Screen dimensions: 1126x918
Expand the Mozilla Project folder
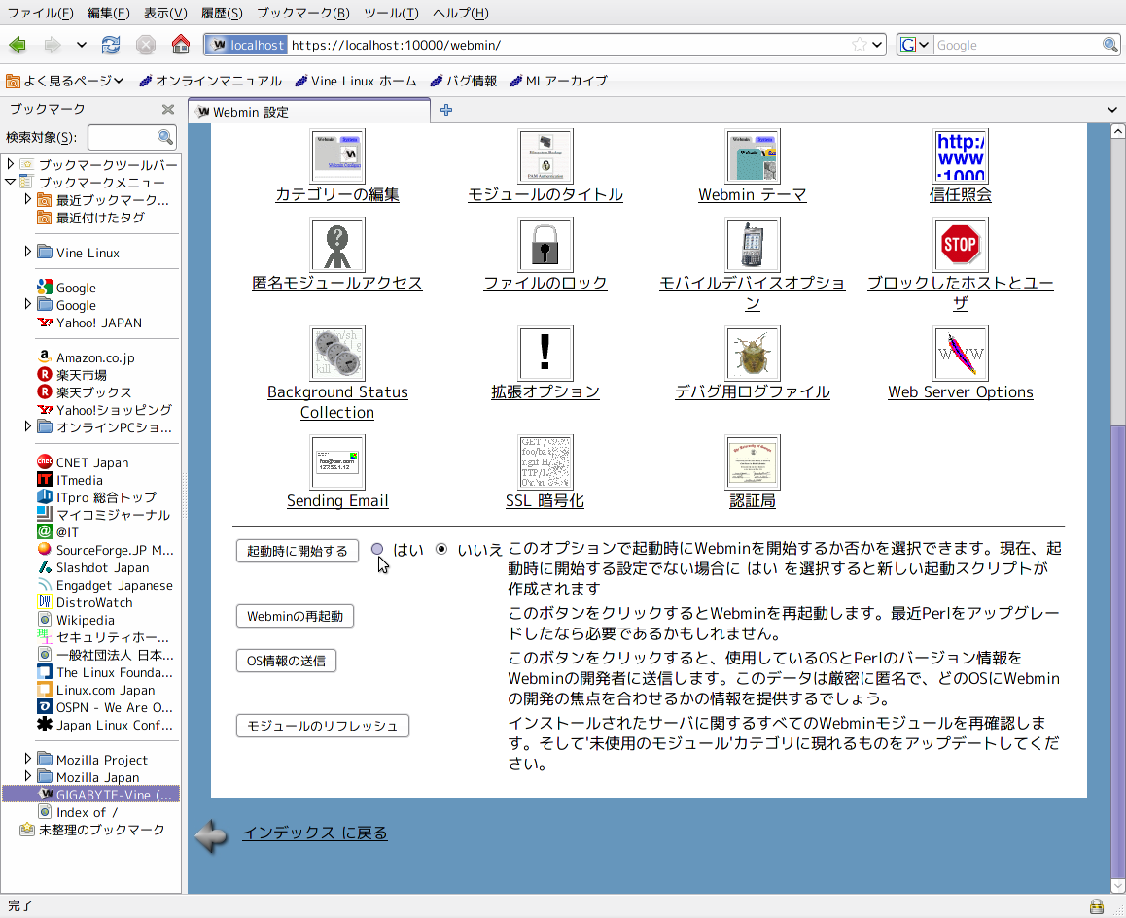27,758
